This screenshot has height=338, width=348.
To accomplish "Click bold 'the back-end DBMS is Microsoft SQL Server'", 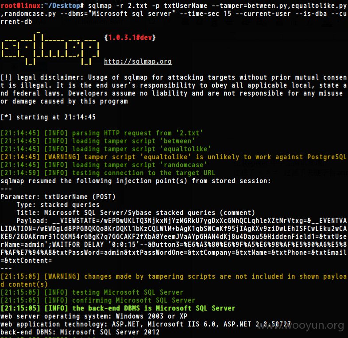I will pos(154,308).
